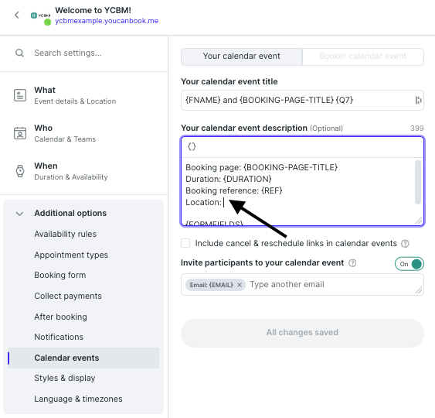Click the search magnifier icon

pos(19,53)
